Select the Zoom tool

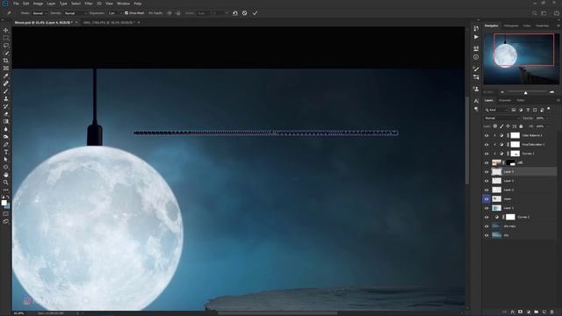point(6,182)
